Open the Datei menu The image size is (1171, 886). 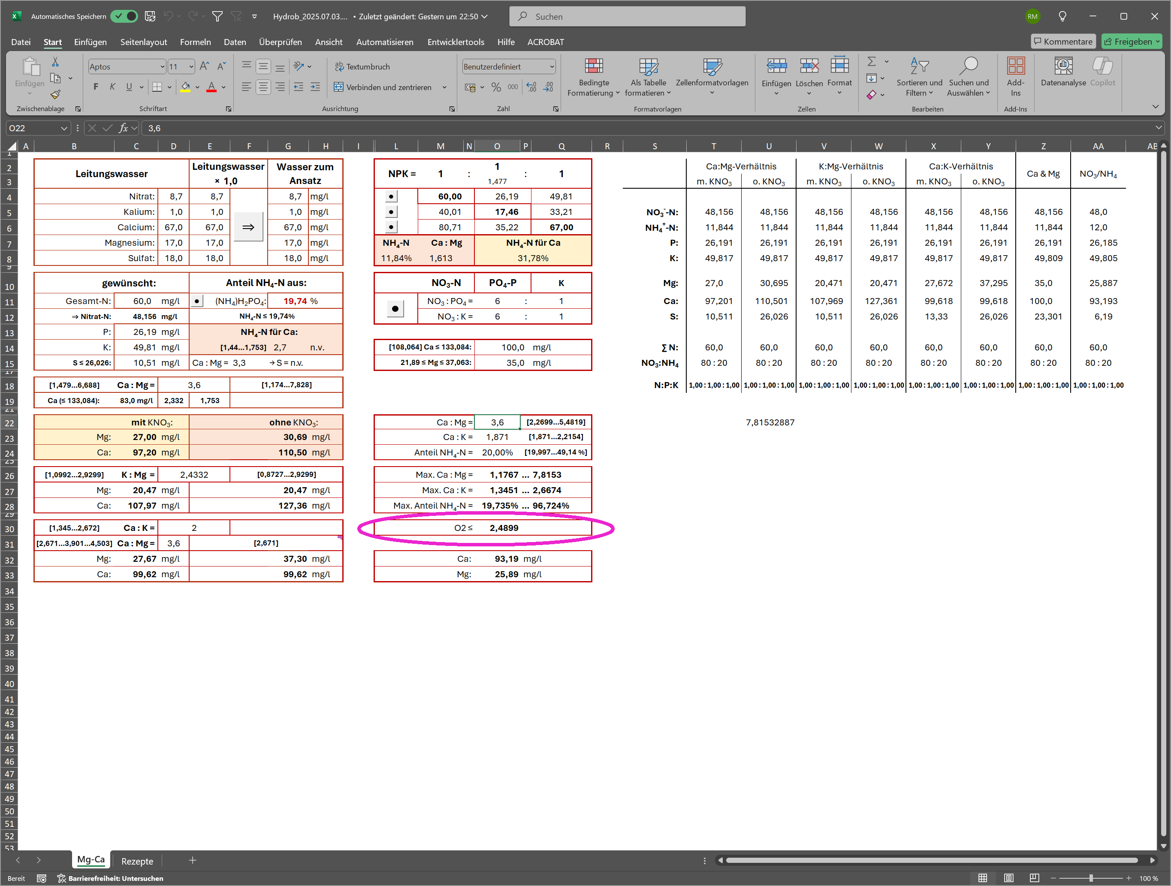pos(21,42)
